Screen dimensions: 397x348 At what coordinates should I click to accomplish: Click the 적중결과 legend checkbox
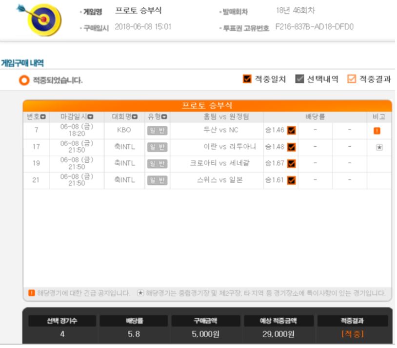coord(352,78)
